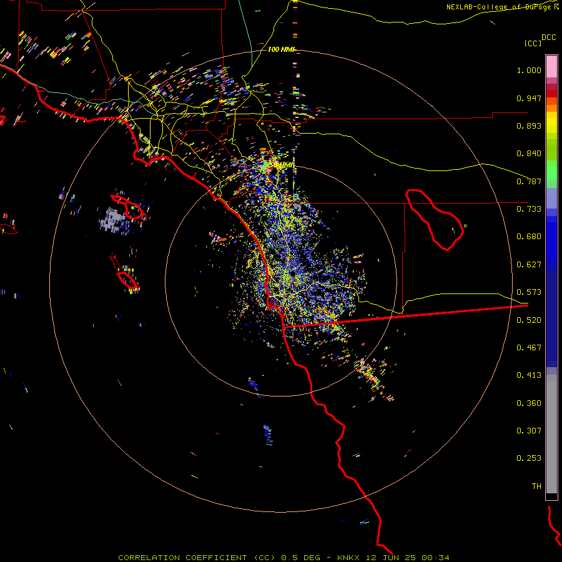This screenshot has width=562, height=562.
Task: Select the 1.000 value on color scale
Action: pos(529,70)
